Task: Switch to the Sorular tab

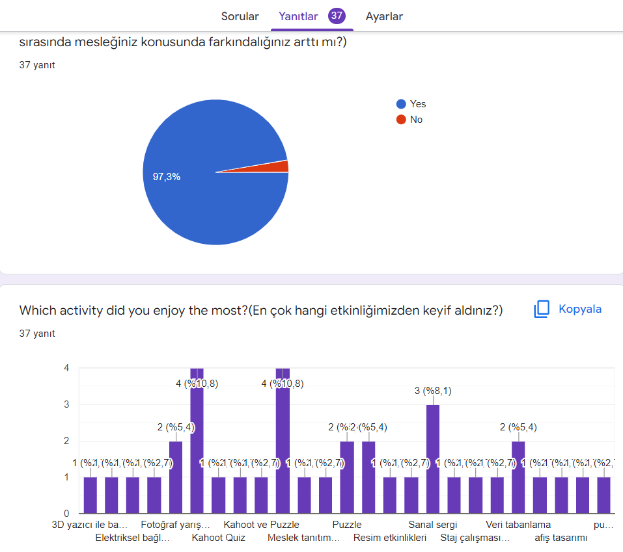Action: tap(240, 16)
